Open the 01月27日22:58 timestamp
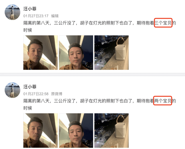This screenshot has width=185, height=149. [36, 94]
